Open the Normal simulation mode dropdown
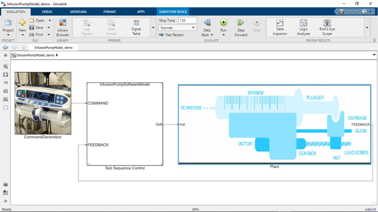Screen dimensions: 378x212 coord(193,28)
